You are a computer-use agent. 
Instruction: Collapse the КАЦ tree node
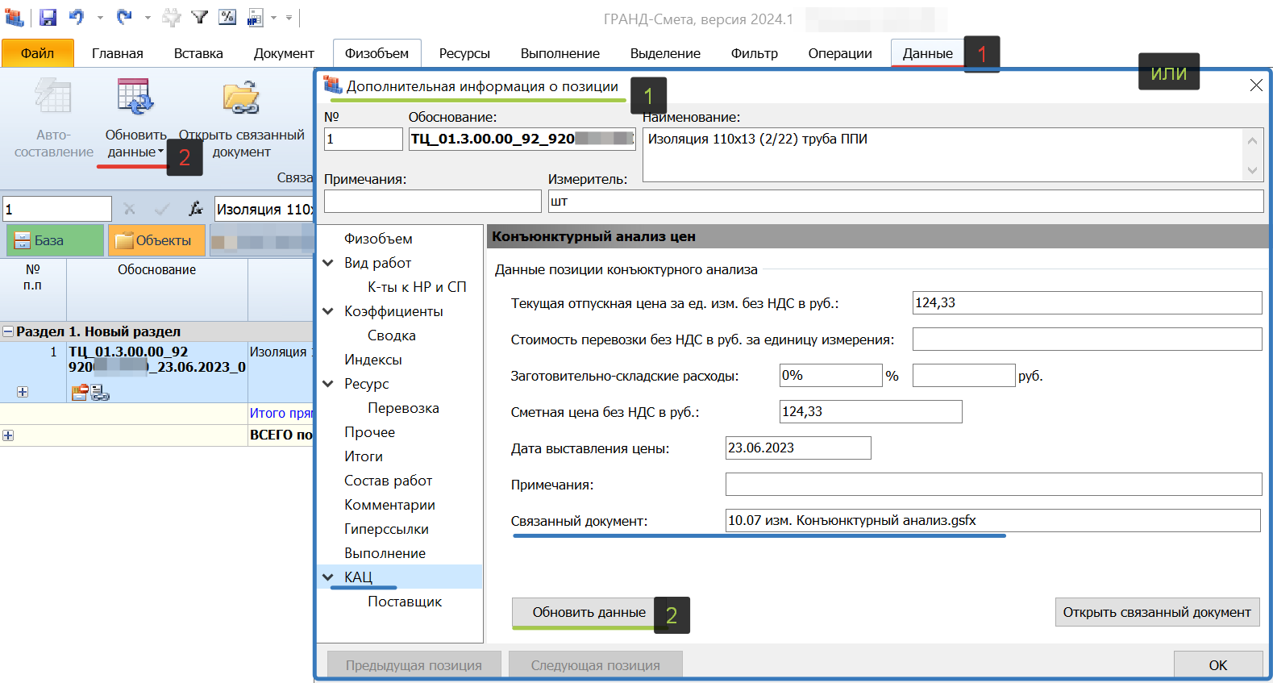328,577
